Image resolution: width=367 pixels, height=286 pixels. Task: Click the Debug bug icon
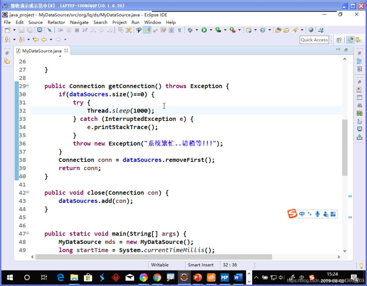pos(190,30)
